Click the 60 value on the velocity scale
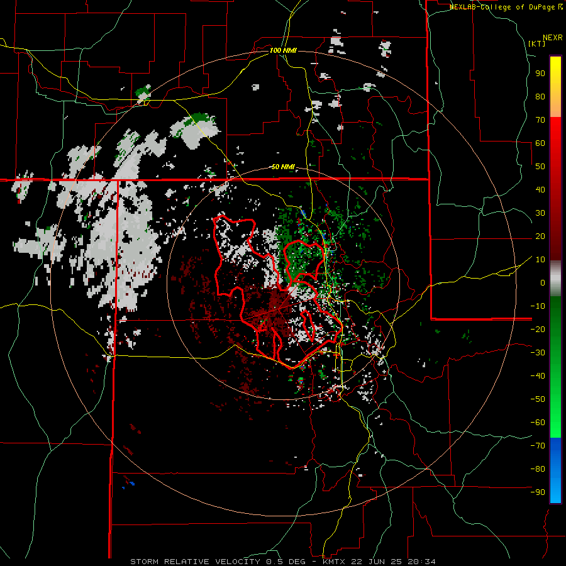This screenshot has height=566, width=566. 540,143
